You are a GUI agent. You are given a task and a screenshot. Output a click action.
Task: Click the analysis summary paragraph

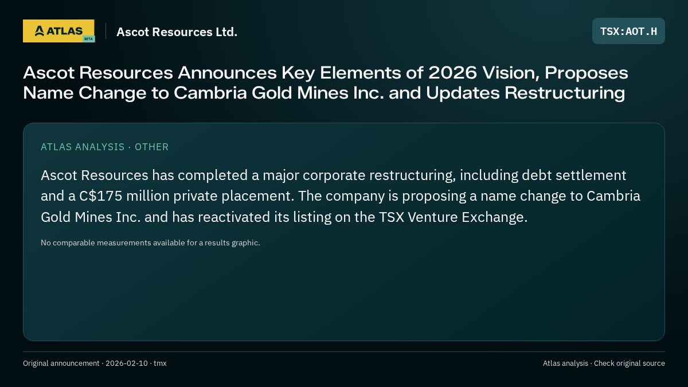pos(341,196)
